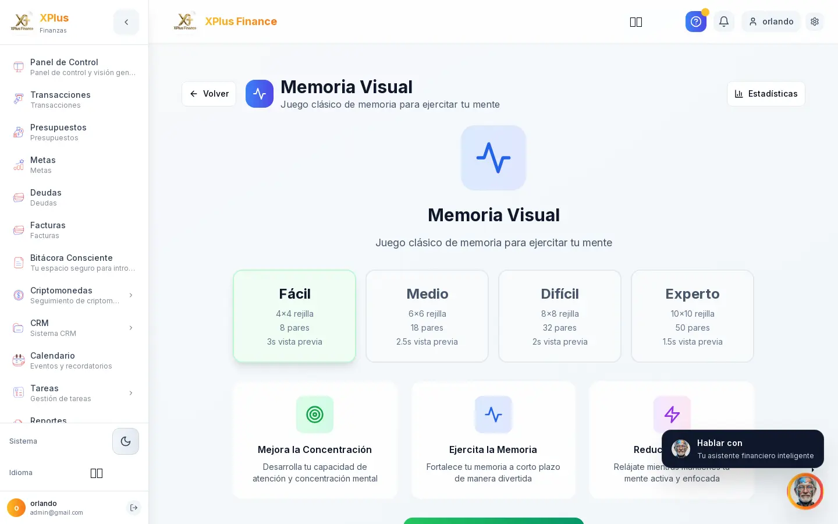Click the Facturas sidebar icon
The width and height of the screenshot is (838, 524).
click(19, 230)
